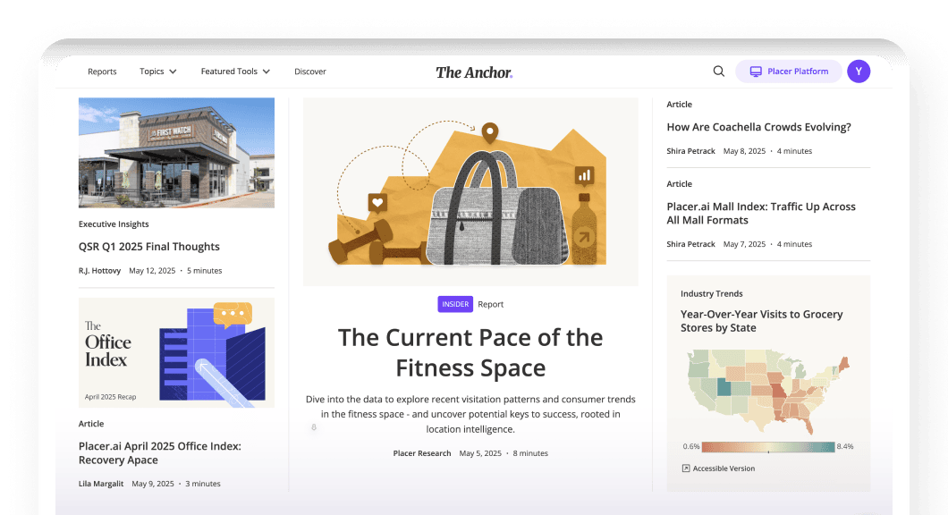Open article QSR Q1 2025 Final Thoughts
Viewport: 948px width, 515px height.
(148, 247)
